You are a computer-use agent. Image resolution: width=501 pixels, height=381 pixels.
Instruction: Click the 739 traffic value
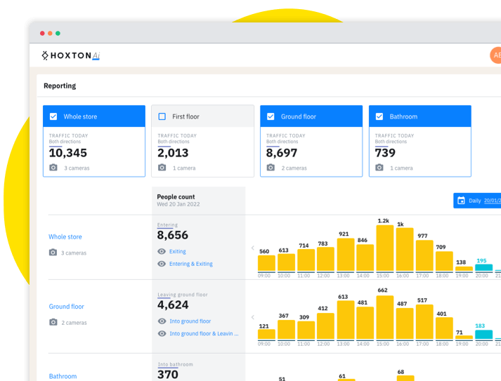tap(385, 153)
